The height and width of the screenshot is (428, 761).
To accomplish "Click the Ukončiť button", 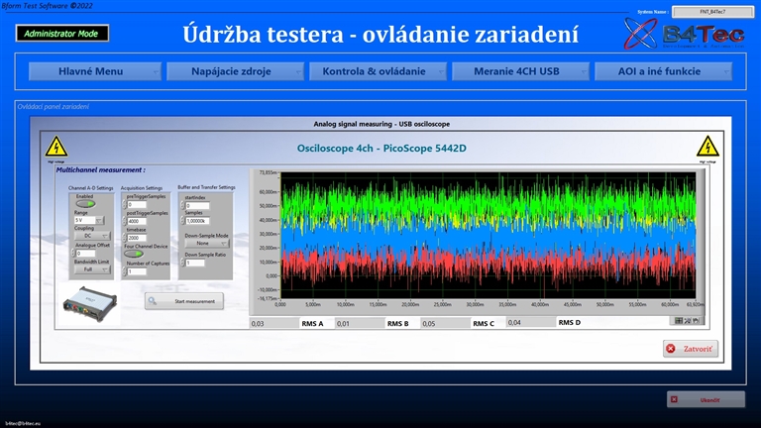I will click(x=706, y=400).
